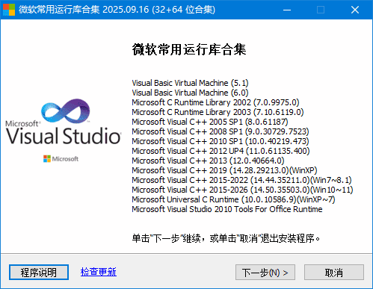The image size is (373, 289).
Task: Close the installer window
Action: point(355,10)
